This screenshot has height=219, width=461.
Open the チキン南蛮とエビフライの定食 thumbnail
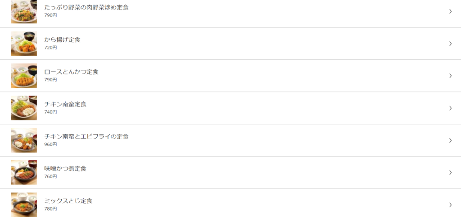24,140
